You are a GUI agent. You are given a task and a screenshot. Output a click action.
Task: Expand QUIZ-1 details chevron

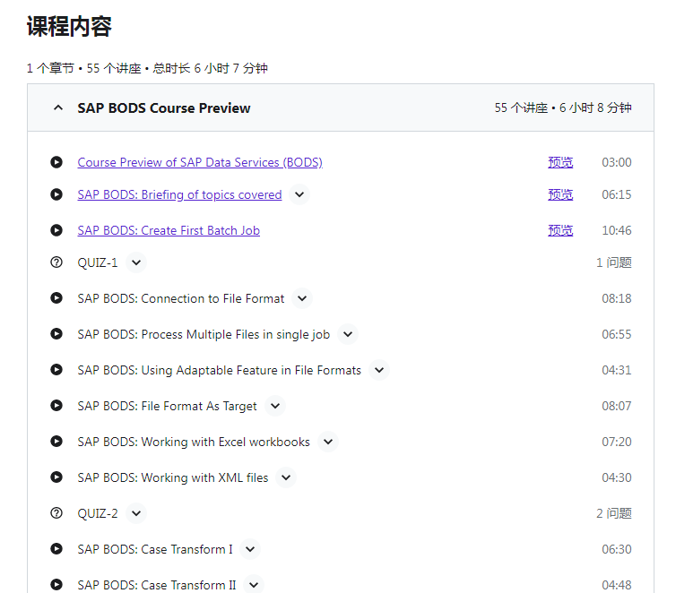136,262
